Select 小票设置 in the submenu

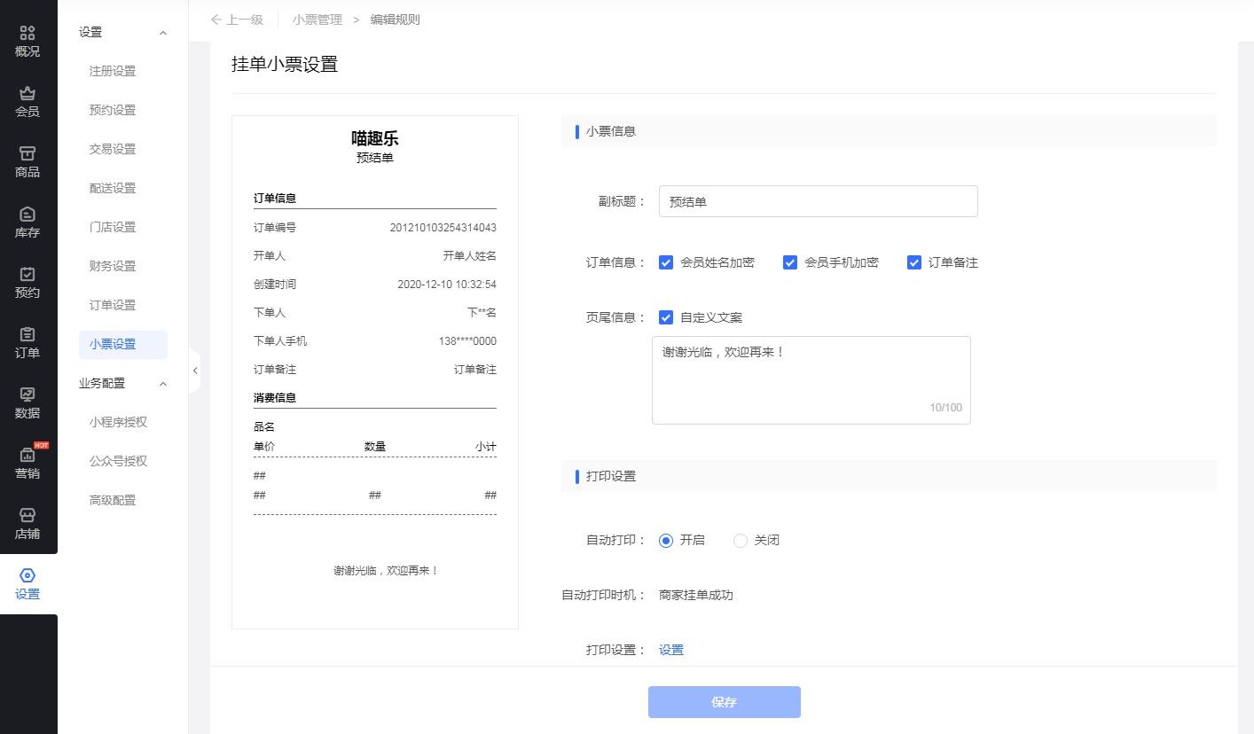[122, 345]
